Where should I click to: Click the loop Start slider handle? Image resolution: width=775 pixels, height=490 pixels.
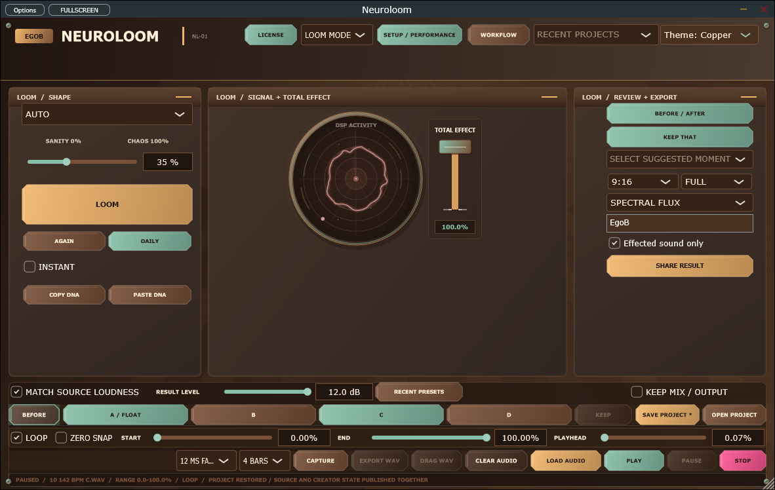[157, 438]
